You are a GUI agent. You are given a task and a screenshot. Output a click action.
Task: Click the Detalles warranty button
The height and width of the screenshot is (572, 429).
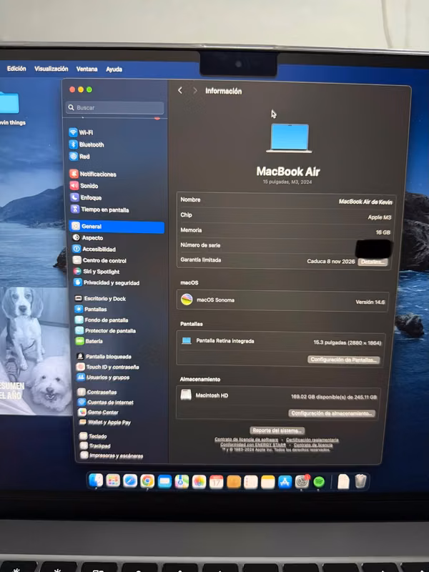point(373,262)
